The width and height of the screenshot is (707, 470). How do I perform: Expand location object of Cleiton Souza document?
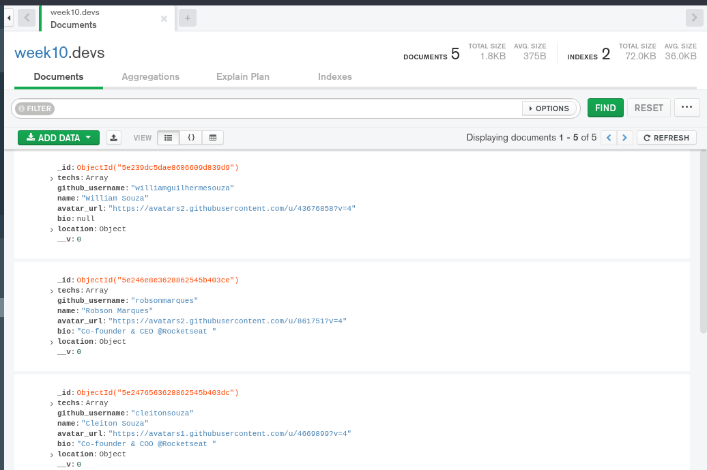51,455
